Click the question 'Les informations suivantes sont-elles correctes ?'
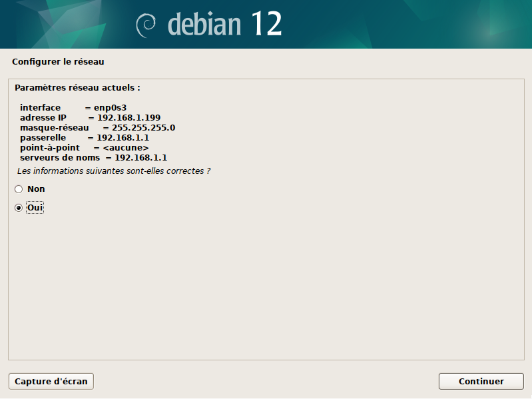Image resolution: width=532 pixels, height=399 pixels. [x=114, y=171]
